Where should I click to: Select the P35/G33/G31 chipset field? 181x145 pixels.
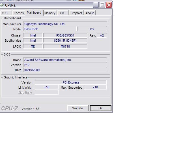65,35
